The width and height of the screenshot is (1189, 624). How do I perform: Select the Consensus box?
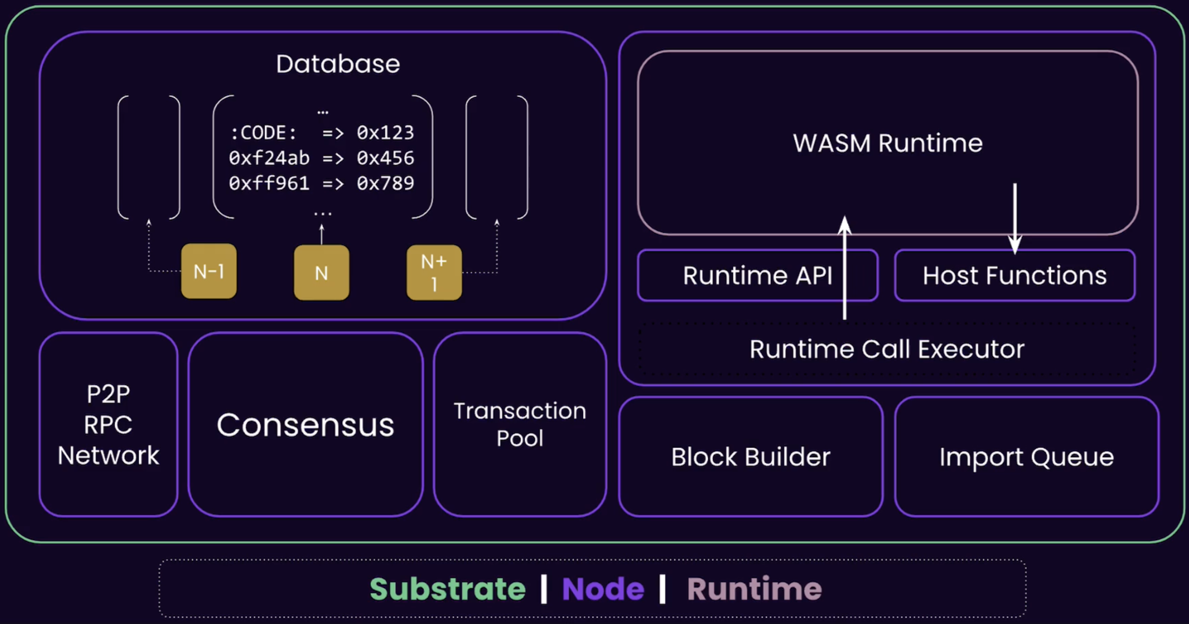(x=305, y=424)
